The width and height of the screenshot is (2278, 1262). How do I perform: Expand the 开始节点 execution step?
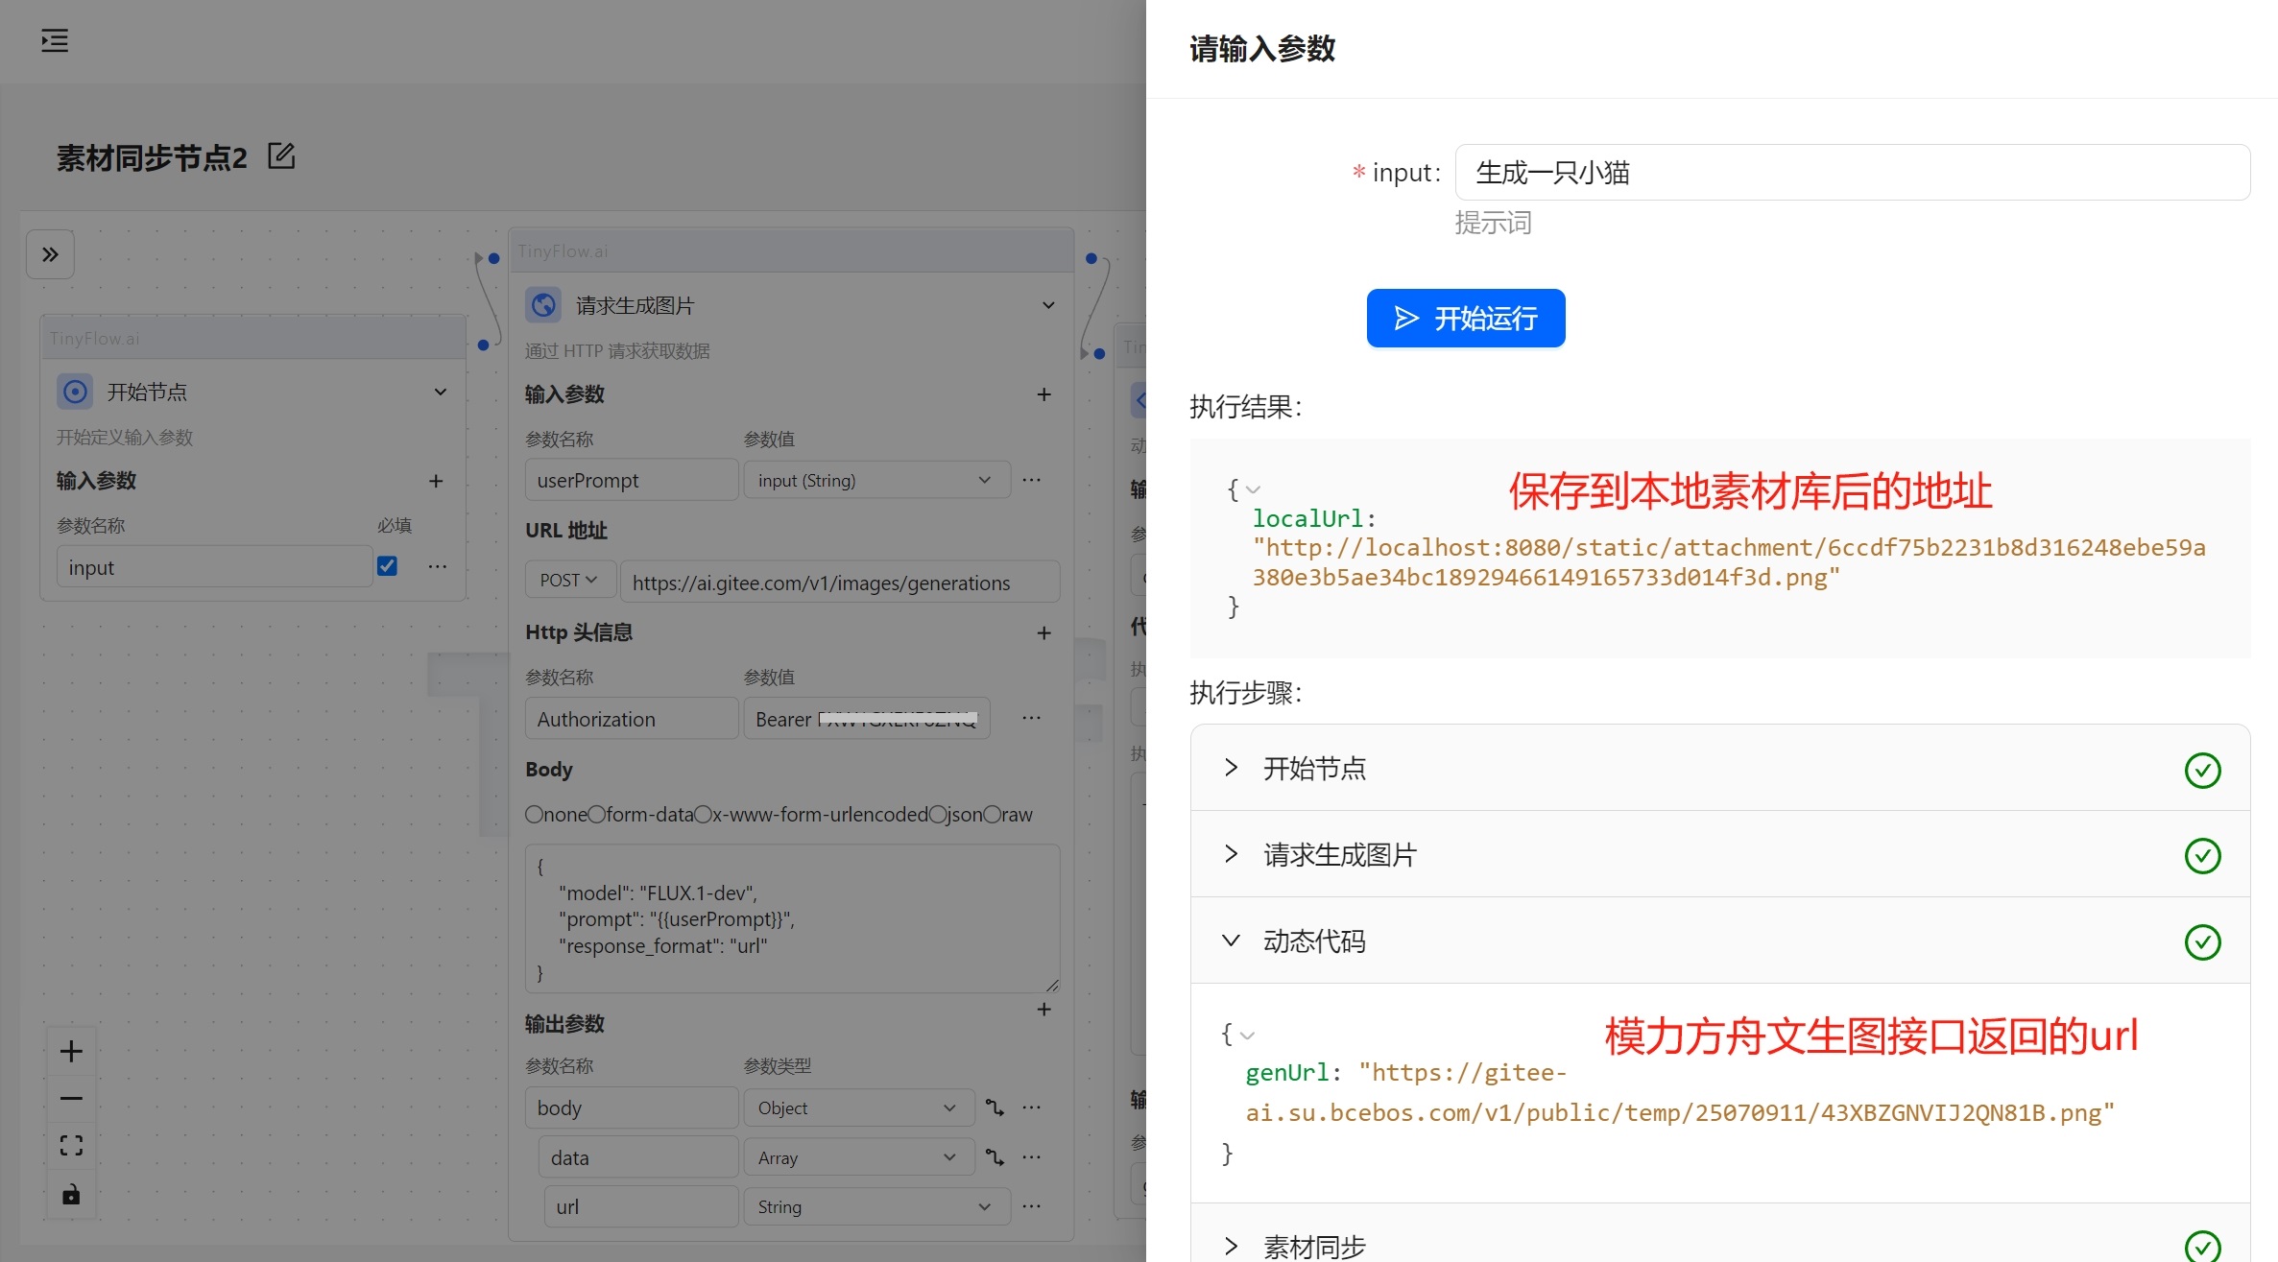[1231, 768]
